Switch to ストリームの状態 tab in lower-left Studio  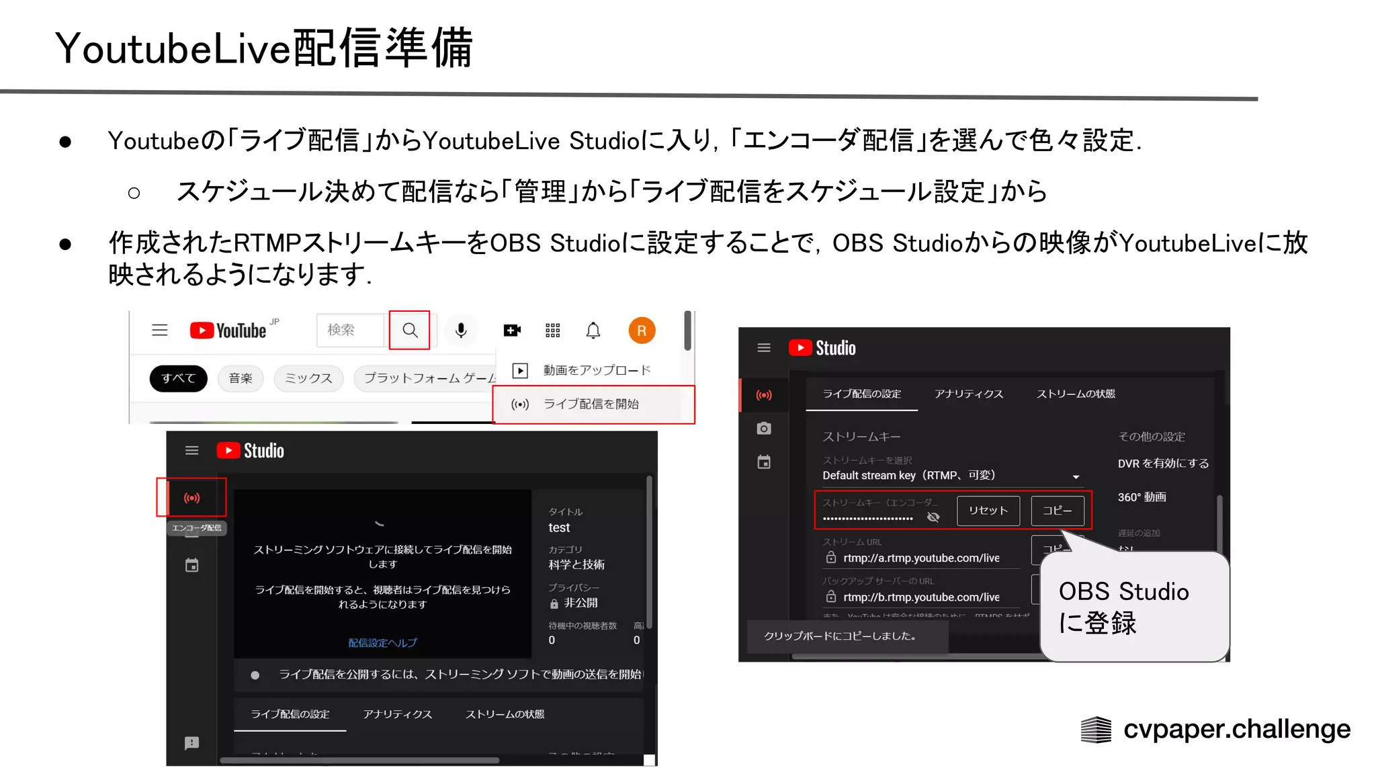point(505,714)
